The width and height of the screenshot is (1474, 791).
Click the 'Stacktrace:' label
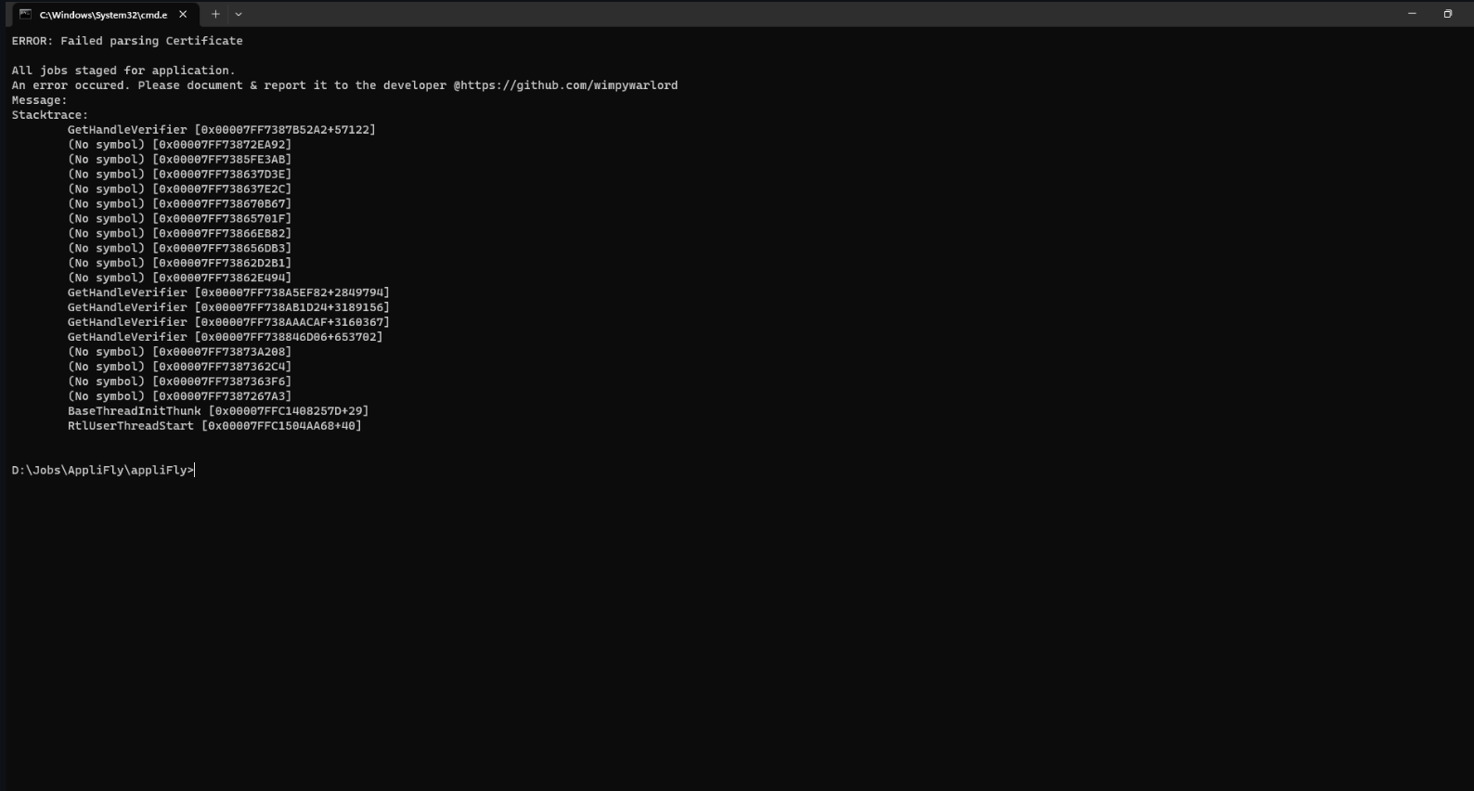(50, 115)
